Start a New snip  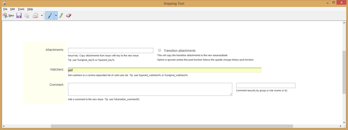tap(8, 16)
